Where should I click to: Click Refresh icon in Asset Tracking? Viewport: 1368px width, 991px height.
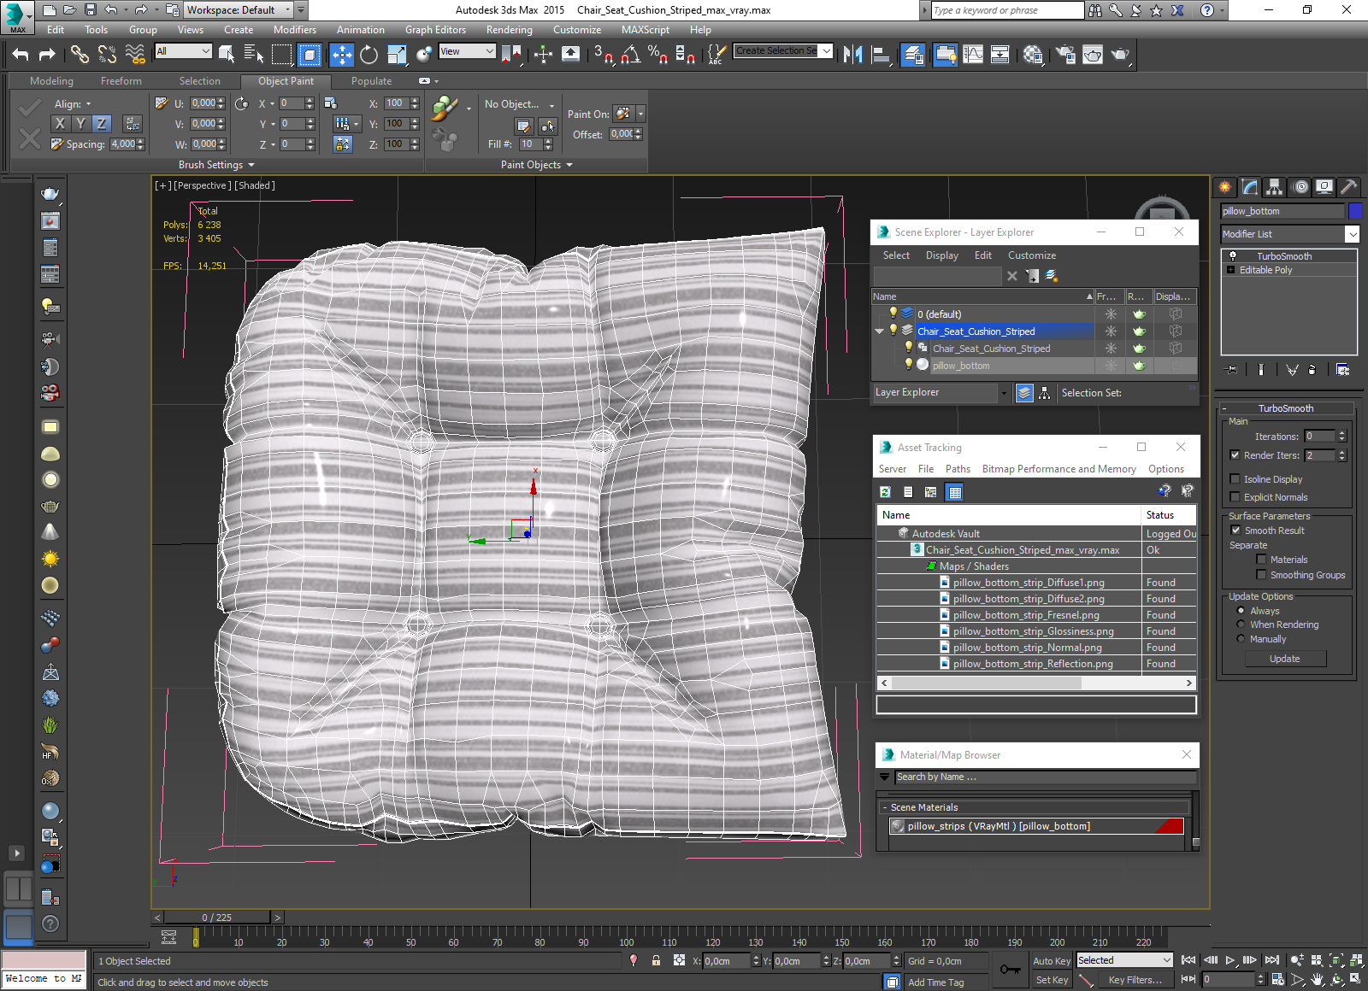886,492
